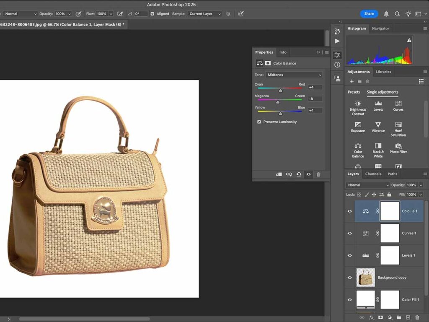Toggle the Aligned checkbox
The width and height of the screenshot is (429, 322).
tap(152, 14)
